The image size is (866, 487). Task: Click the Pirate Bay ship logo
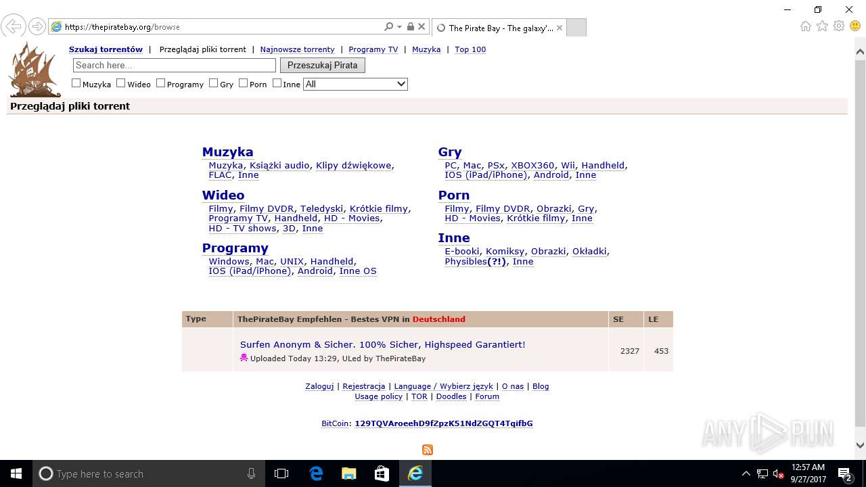pyautogui.click(x=35, y=69)
